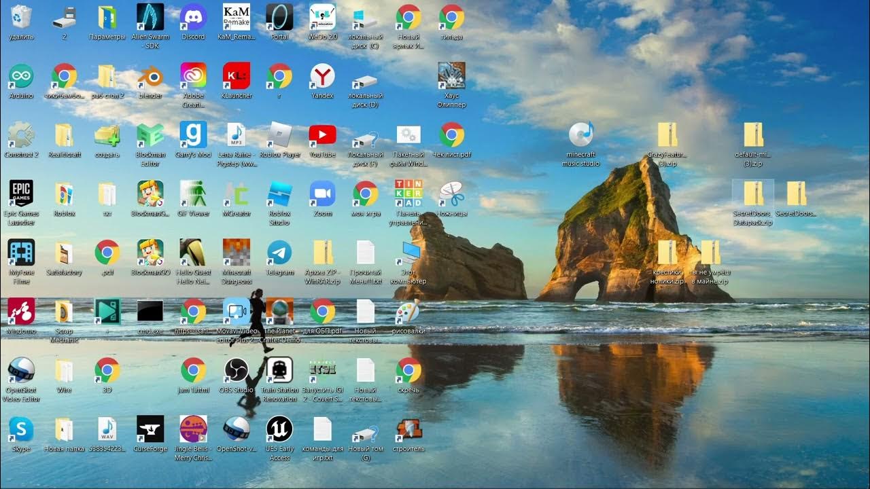Image resolution: width=870 pixels, height=489 pixels.
Task: Select the тильда Chrome shortcut
Action: 451,17
